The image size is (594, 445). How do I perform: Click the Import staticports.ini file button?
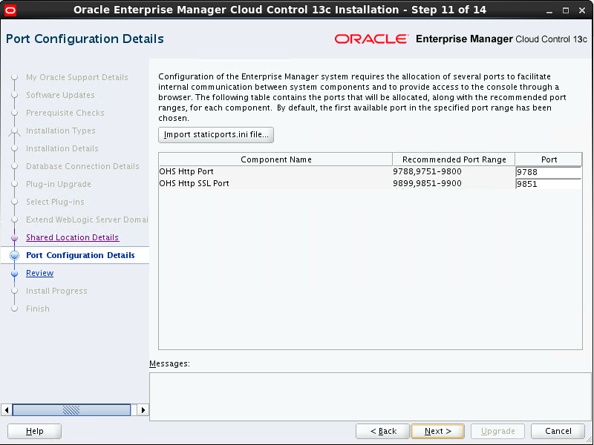tap(216, 135)
